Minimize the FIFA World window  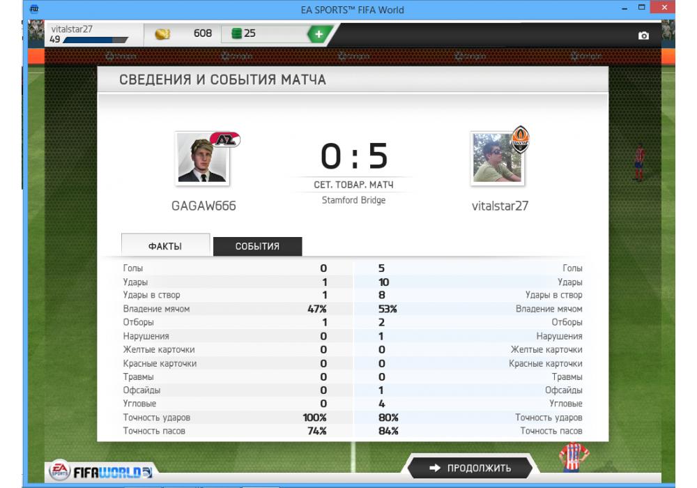click(x=625, y=8)
